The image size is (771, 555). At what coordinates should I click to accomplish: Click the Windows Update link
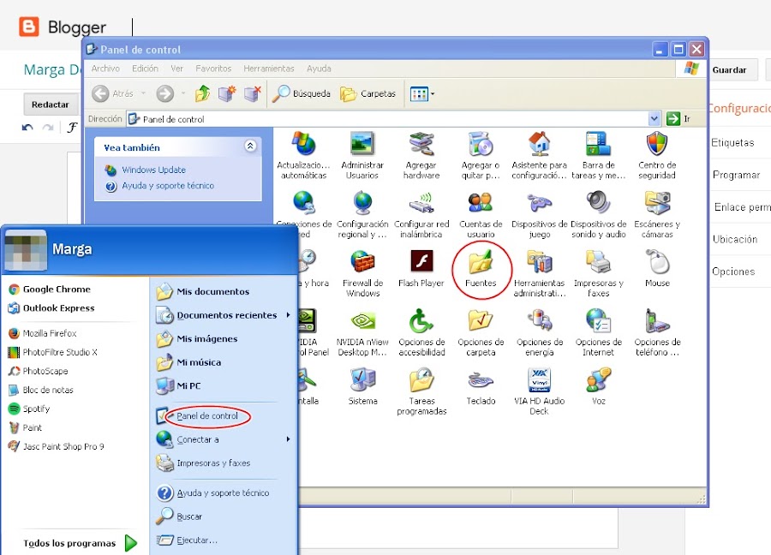pos(153,170)
